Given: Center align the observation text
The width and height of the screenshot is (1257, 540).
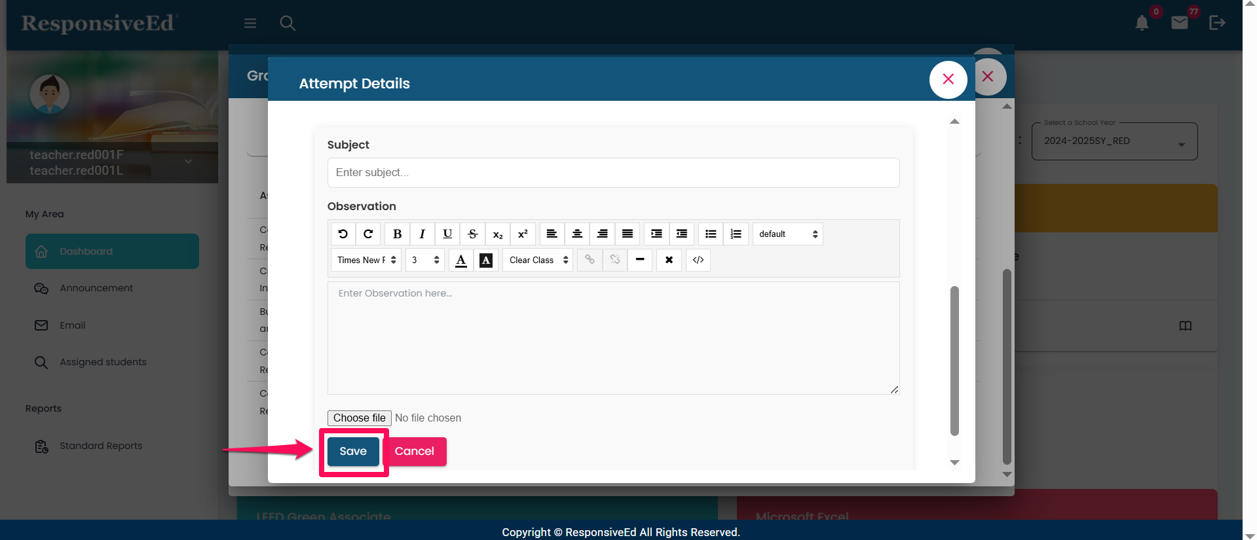Looking at the screenshot, I should click(577, 234).
